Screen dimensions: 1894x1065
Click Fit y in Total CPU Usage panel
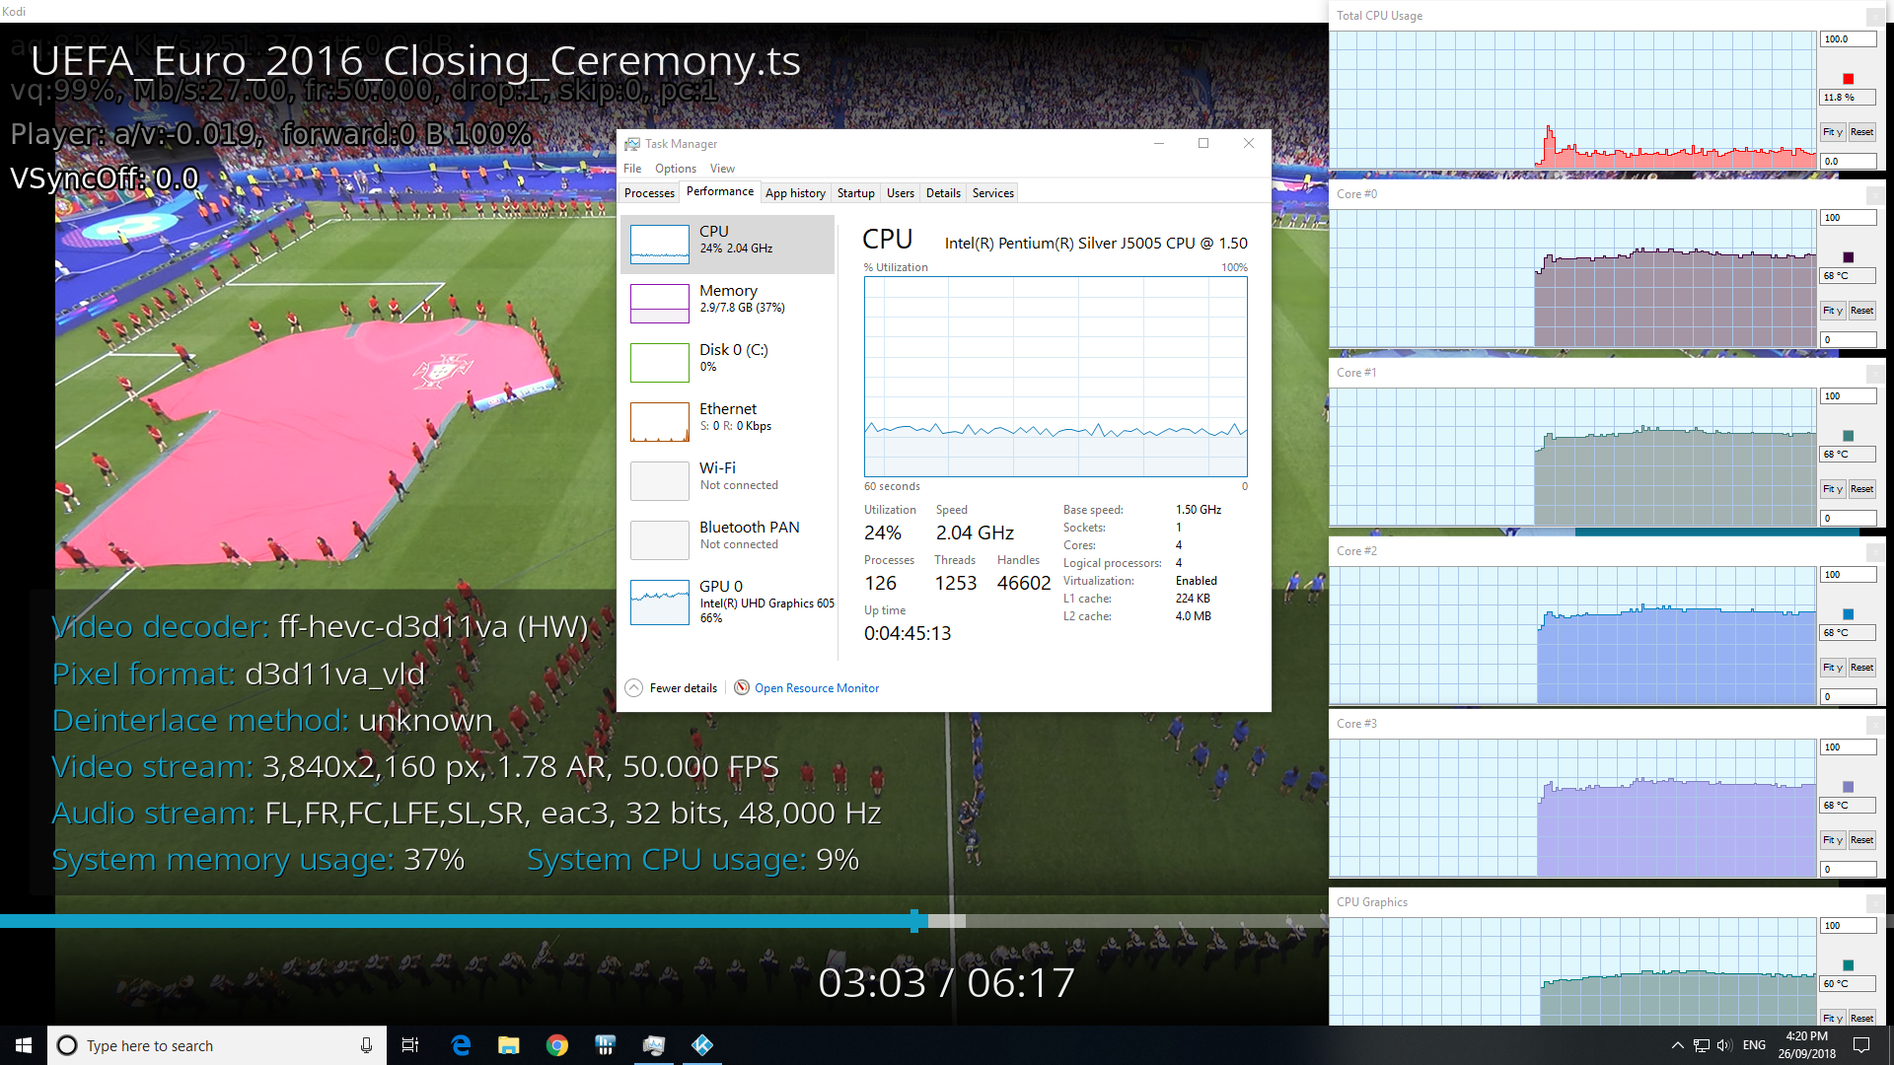tap(1833, 132)
